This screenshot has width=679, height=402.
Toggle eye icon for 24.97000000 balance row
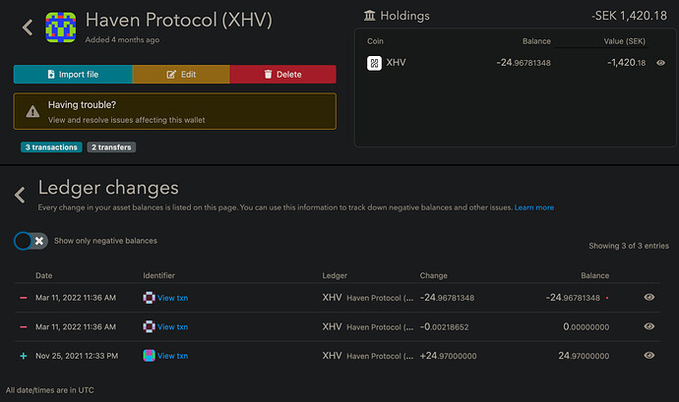point(648,355)
